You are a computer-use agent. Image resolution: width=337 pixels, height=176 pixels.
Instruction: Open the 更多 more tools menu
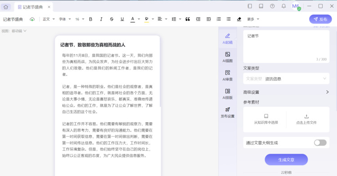tap(253, 19)
